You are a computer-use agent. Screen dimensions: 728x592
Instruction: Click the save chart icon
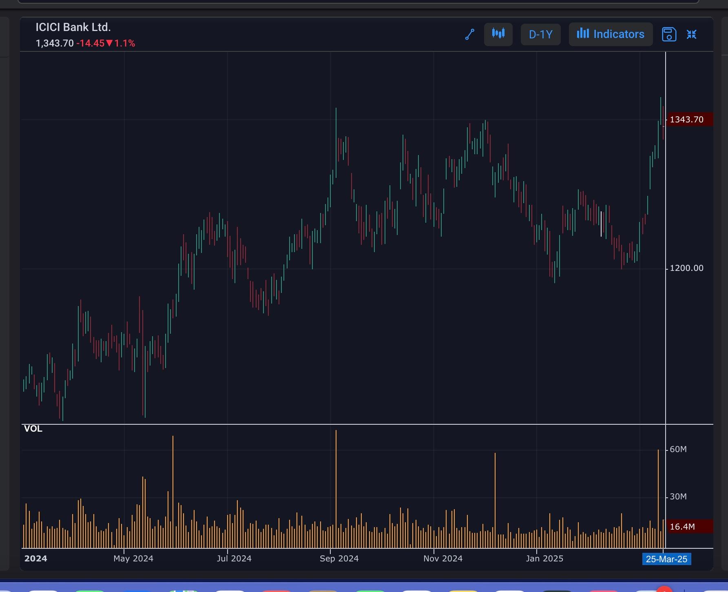[669, 34]
